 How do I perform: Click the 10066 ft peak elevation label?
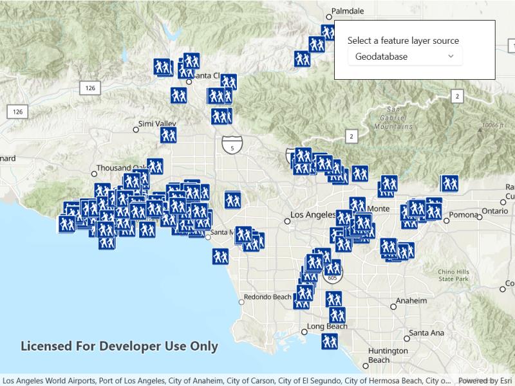click(492, 125)
